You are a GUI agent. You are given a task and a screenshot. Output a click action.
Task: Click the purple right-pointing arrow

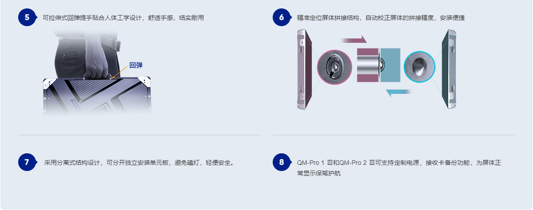[354, 39]
